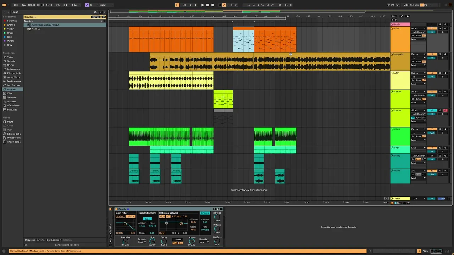Click the wrench icon on DUNE 3 device
This screenshot has width=454, height=255.
click(110, 234)
